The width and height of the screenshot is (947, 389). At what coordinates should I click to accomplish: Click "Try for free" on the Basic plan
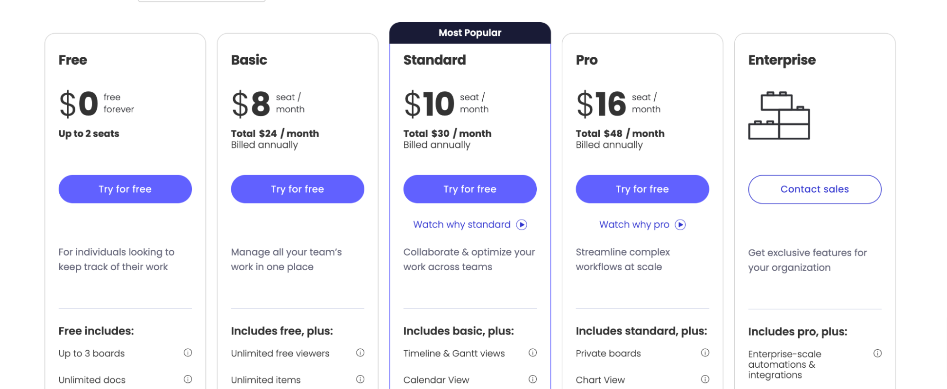coord(297,189)
